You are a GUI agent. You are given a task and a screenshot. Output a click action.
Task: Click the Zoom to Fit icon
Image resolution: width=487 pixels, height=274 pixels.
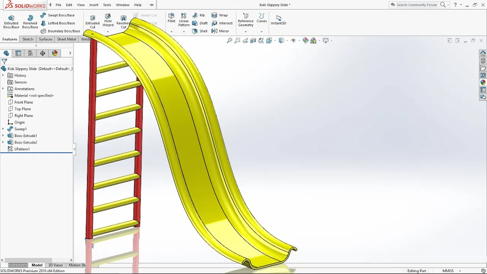pyautogui.click(x=229, y=40)
